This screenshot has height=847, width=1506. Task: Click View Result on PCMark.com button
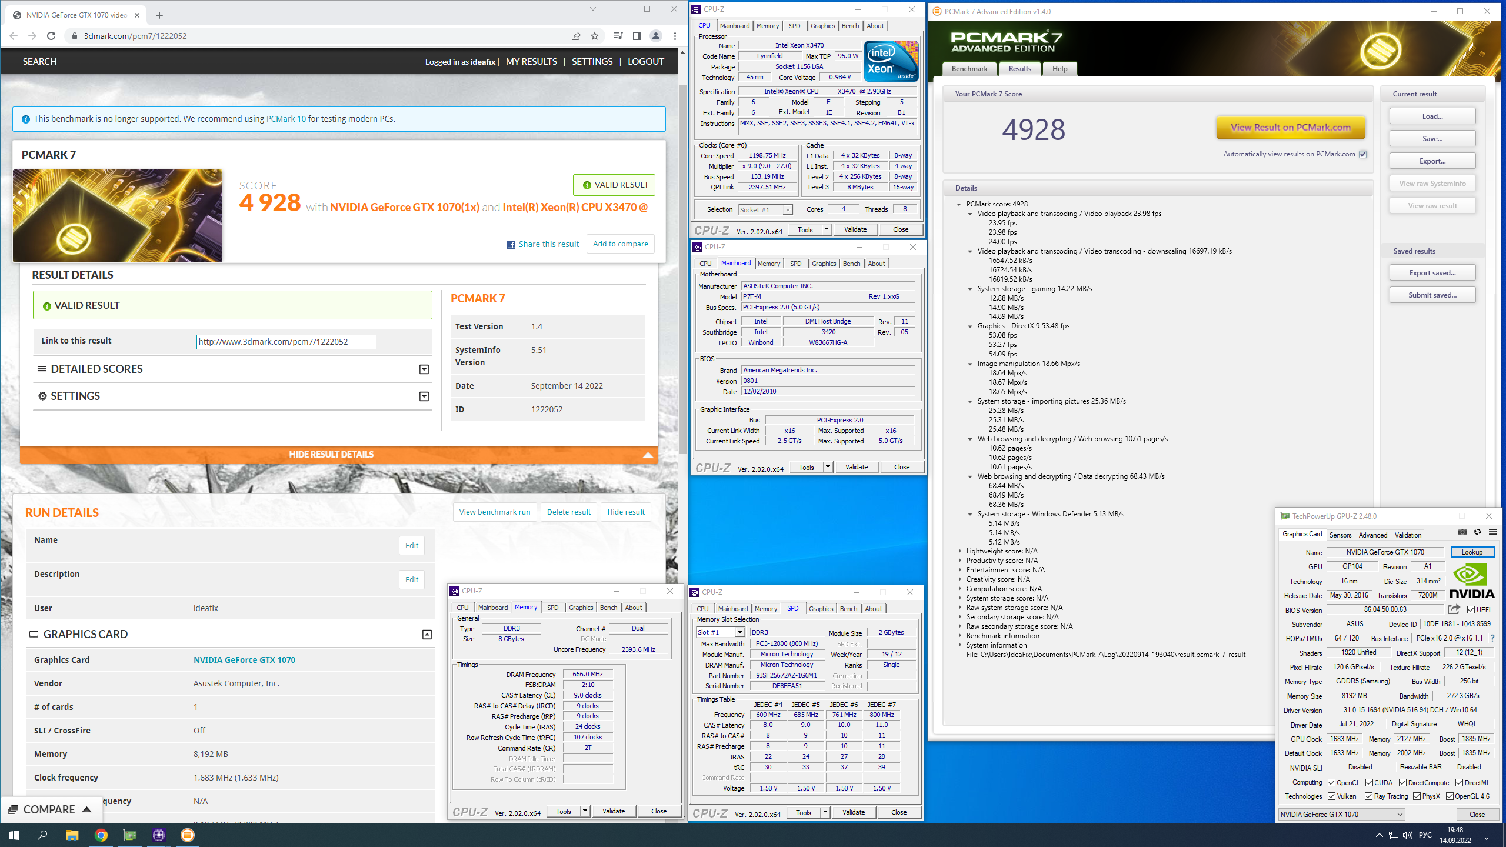click(x=1291, y=127)
